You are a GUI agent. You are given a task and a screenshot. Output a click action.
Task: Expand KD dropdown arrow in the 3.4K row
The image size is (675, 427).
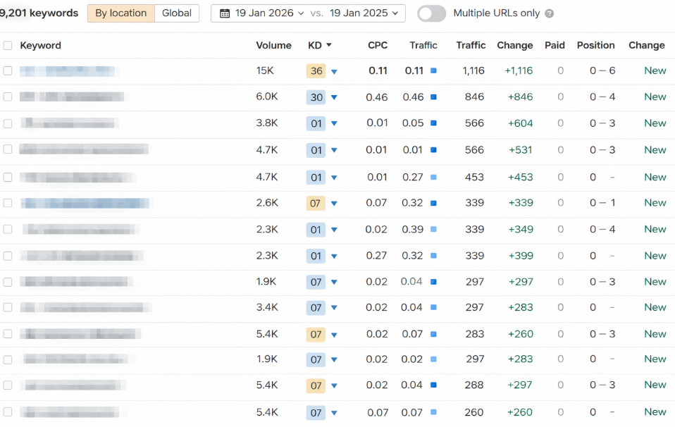(334, 308)
